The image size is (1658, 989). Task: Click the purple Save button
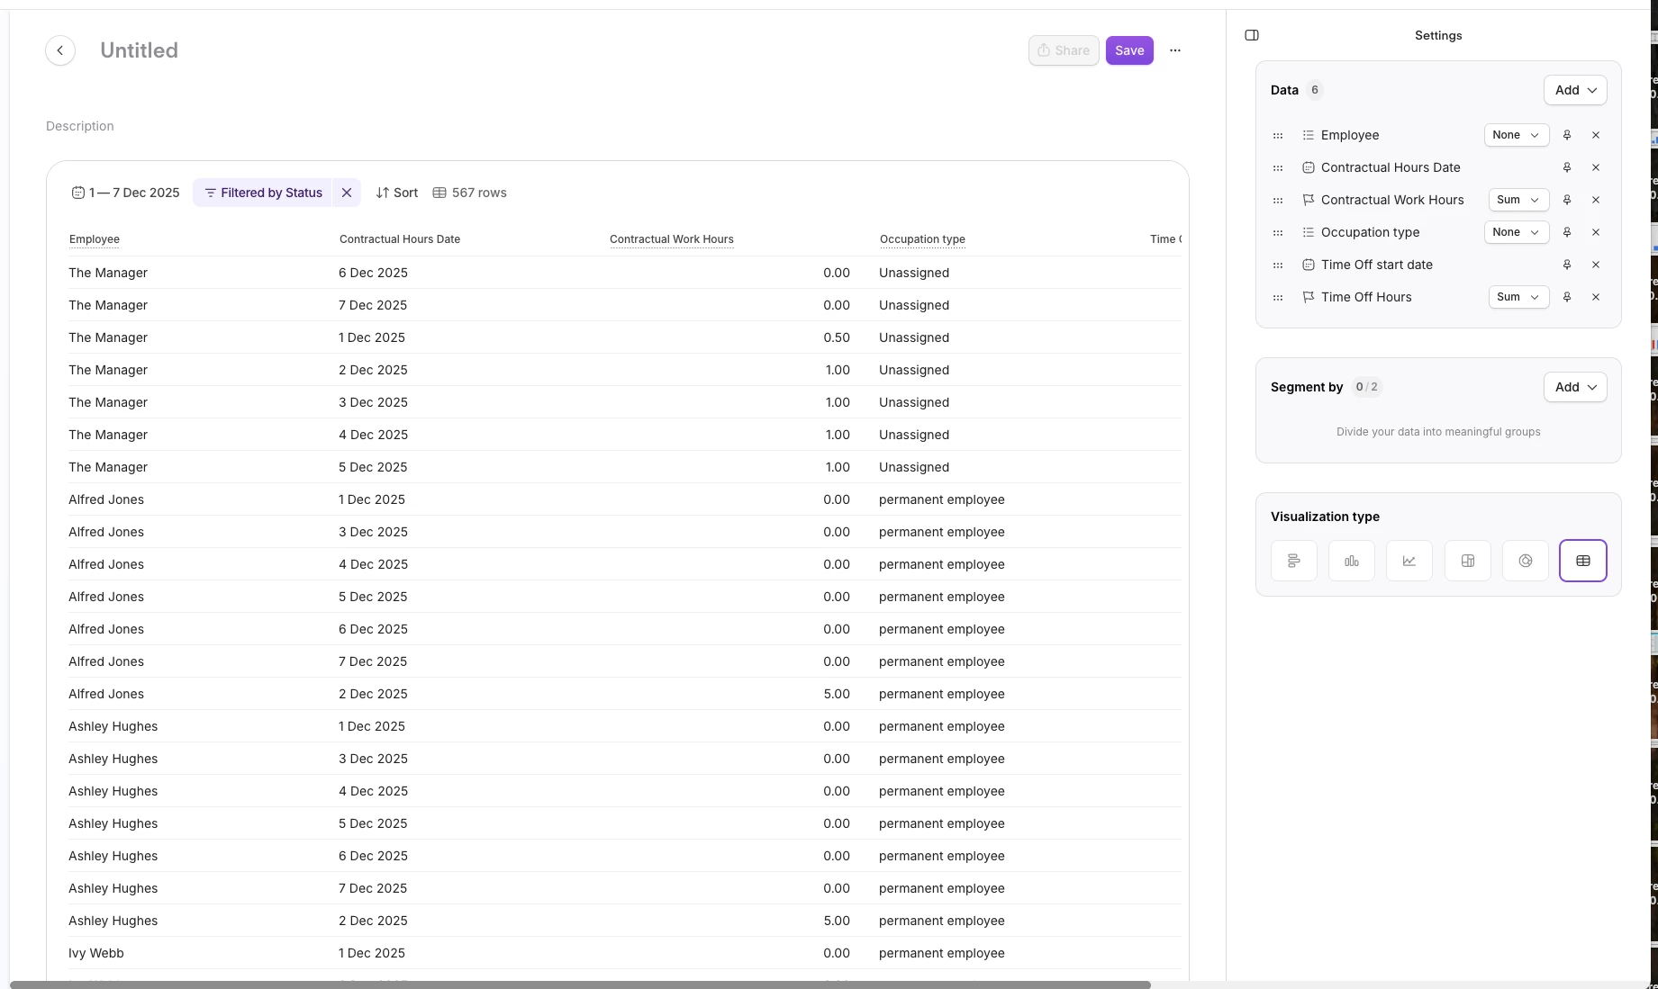(x=1129, y=50)
